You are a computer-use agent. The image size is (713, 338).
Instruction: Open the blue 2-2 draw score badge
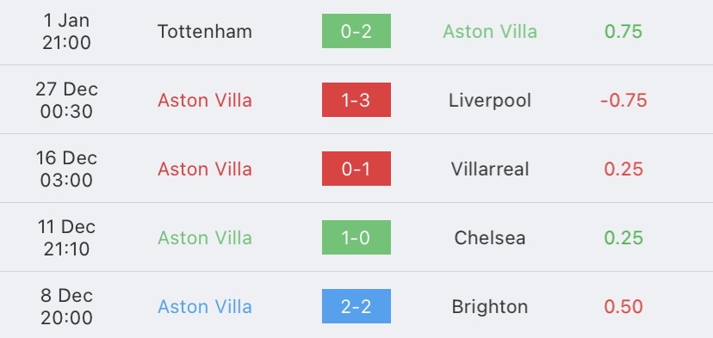click(356, 306)
